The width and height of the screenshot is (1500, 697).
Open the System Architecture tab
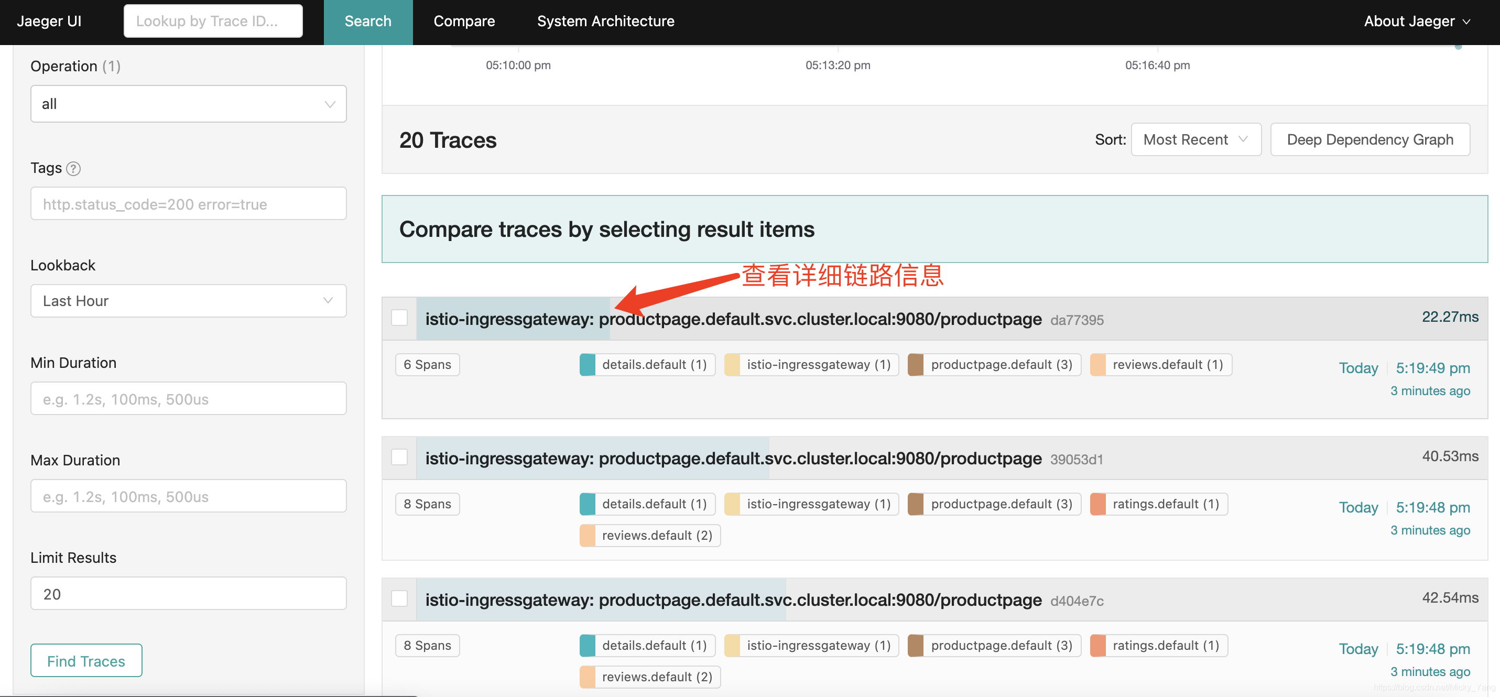pyautogui.click(x=605, y=21)
